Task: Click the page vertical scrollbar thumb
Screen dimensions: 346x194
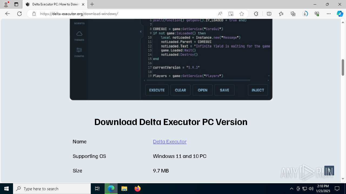Action: (343, 67)
